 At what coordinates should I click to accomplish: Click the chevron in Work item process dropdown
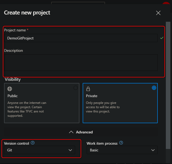tap(153, 150)
